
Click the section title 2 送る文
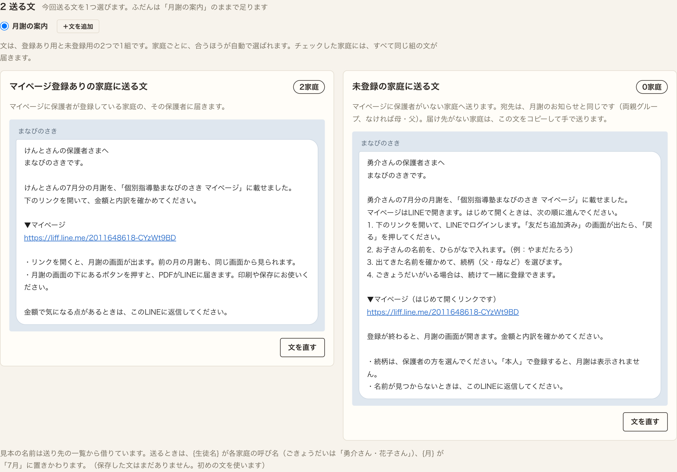(x=18, y=7)
